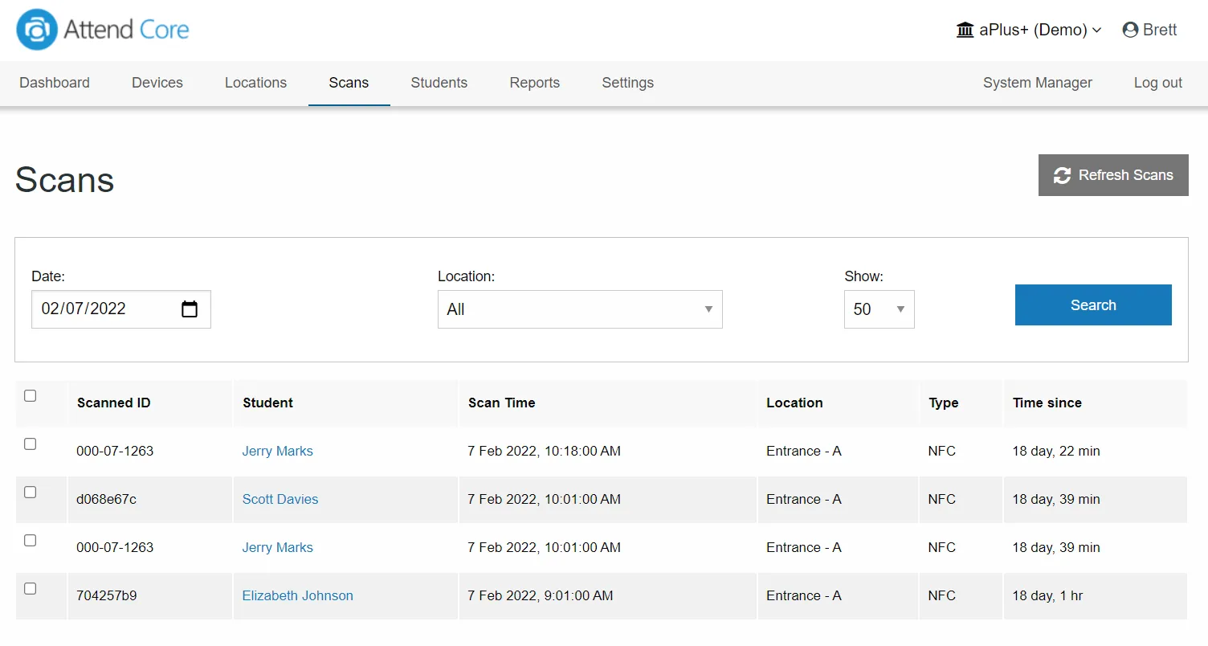Click scanned ID 704257b9
Screen dimensions: 1208x646
(107, 595)
